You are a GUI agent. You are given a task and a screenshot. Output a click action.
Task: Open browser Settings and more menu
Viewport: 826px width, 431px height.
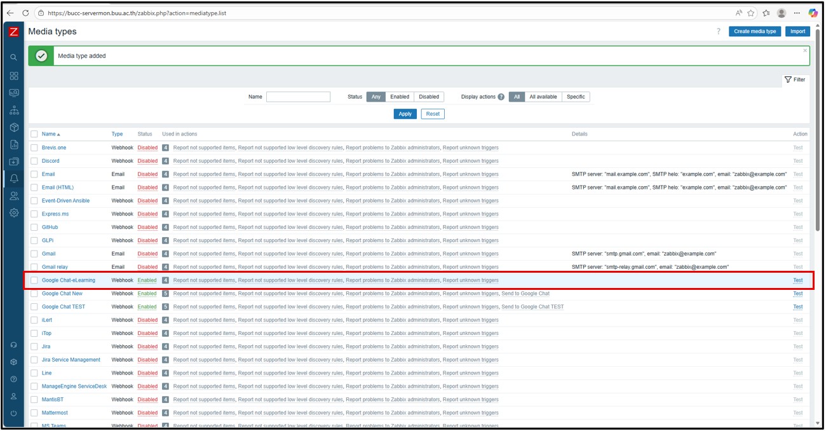(x=797, y=13)
